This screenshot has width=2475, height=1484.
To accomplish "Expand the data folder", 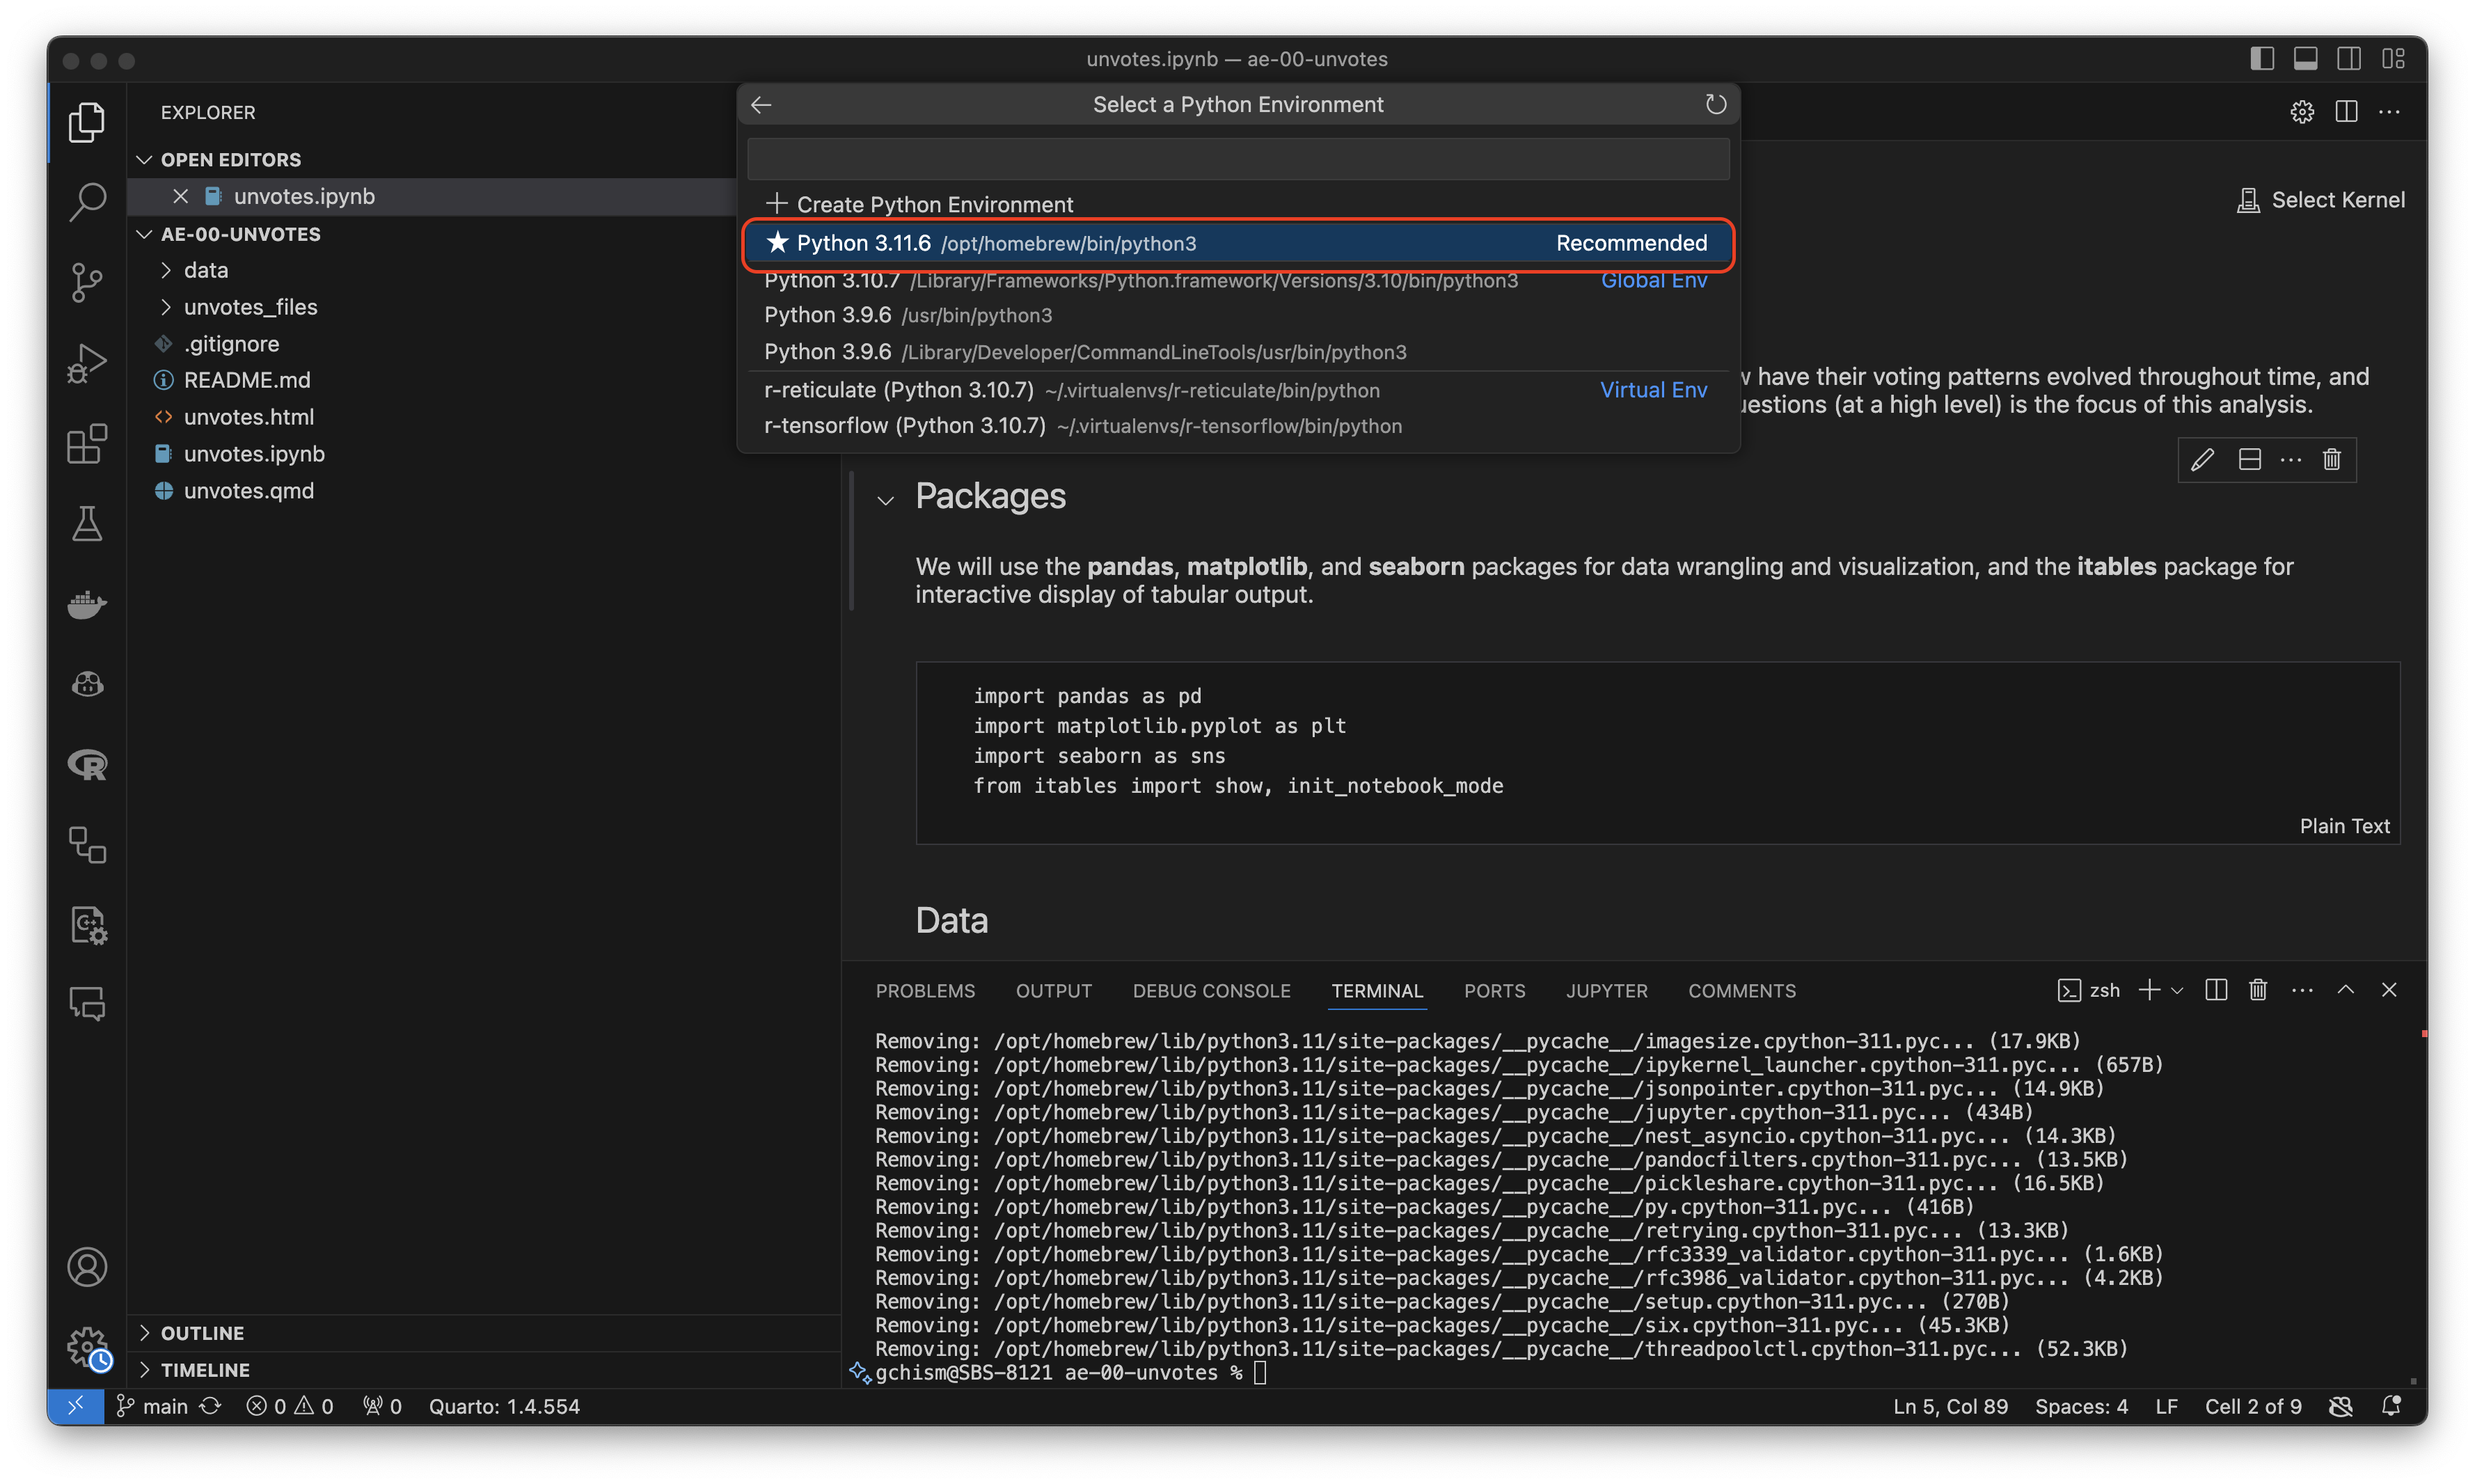I will [205, 270].
